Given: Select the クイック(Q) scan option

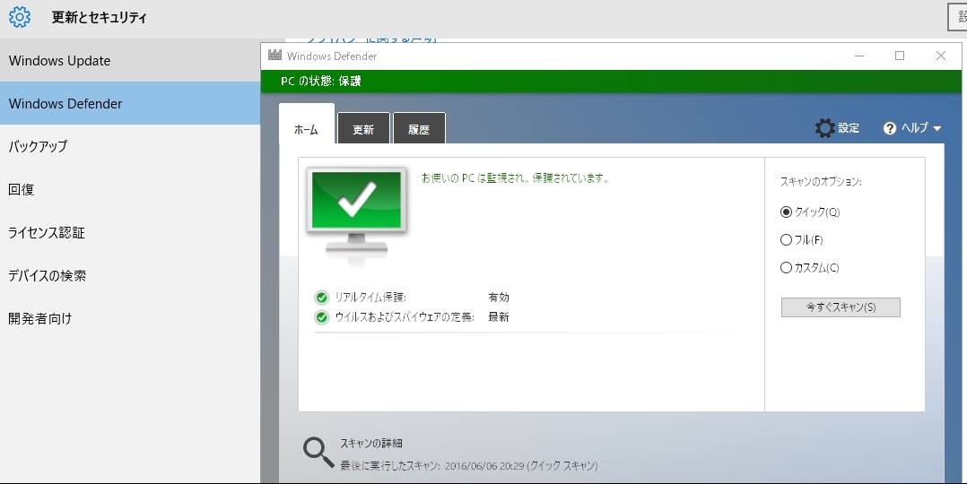Looking at the screenshot, I should [x=810, y=212].
